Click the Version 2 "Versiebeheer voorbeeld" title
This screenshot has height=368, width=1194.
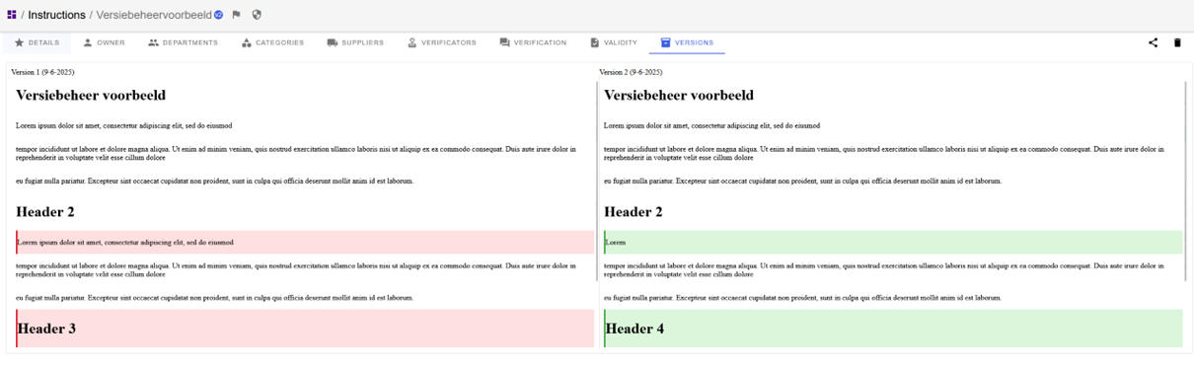[x=679, y=95]
